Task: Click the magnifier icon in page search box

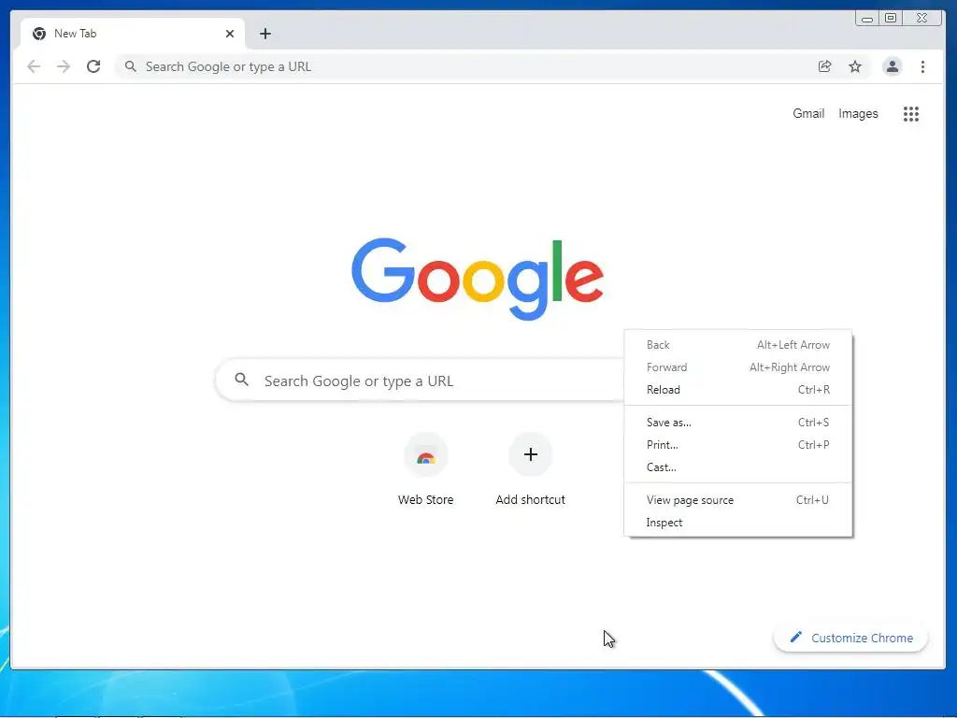Action: click(242, 380)
